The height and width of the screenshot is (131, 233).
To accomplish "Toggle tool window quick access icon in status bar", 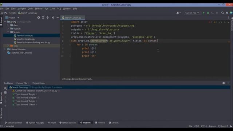I will [1, 126].
